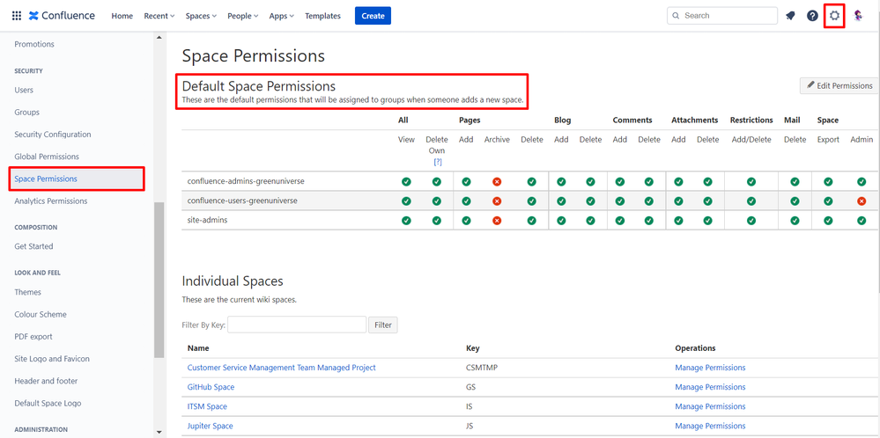Click Mail Delete check for site-admins
The image size is (880, 438).
pos(795,221)
